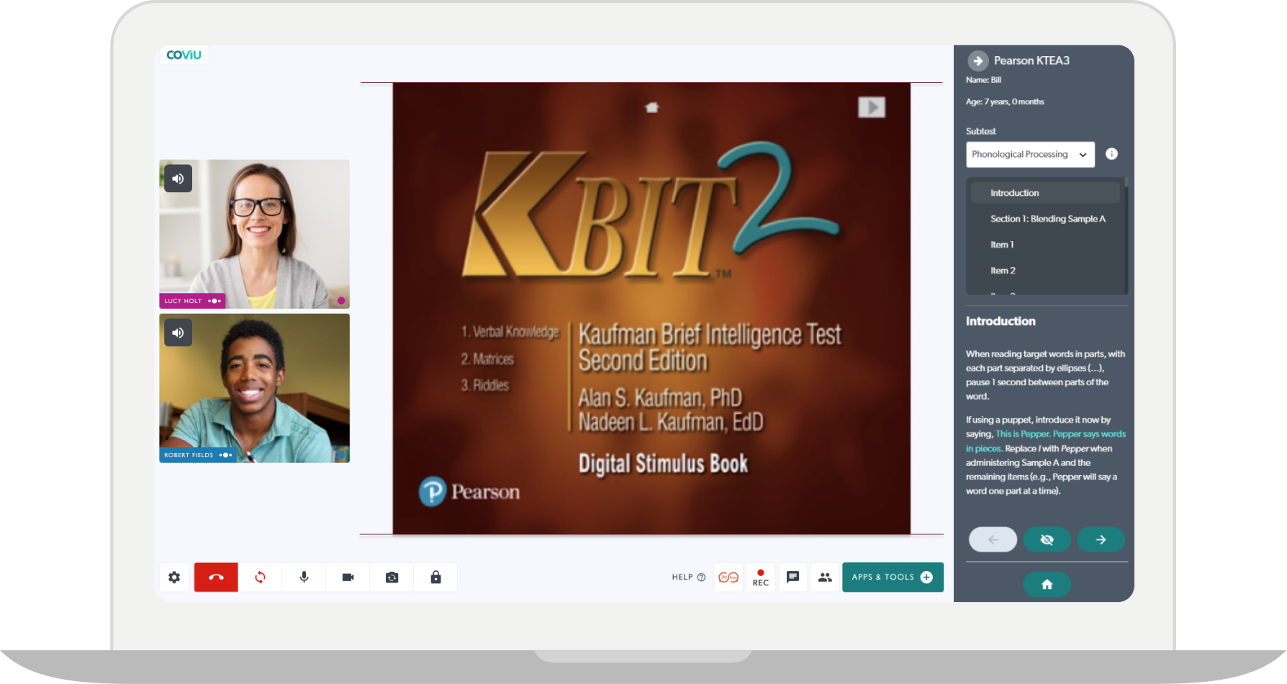Click the 'Digital Stimulus Book' title

[663, 464]
